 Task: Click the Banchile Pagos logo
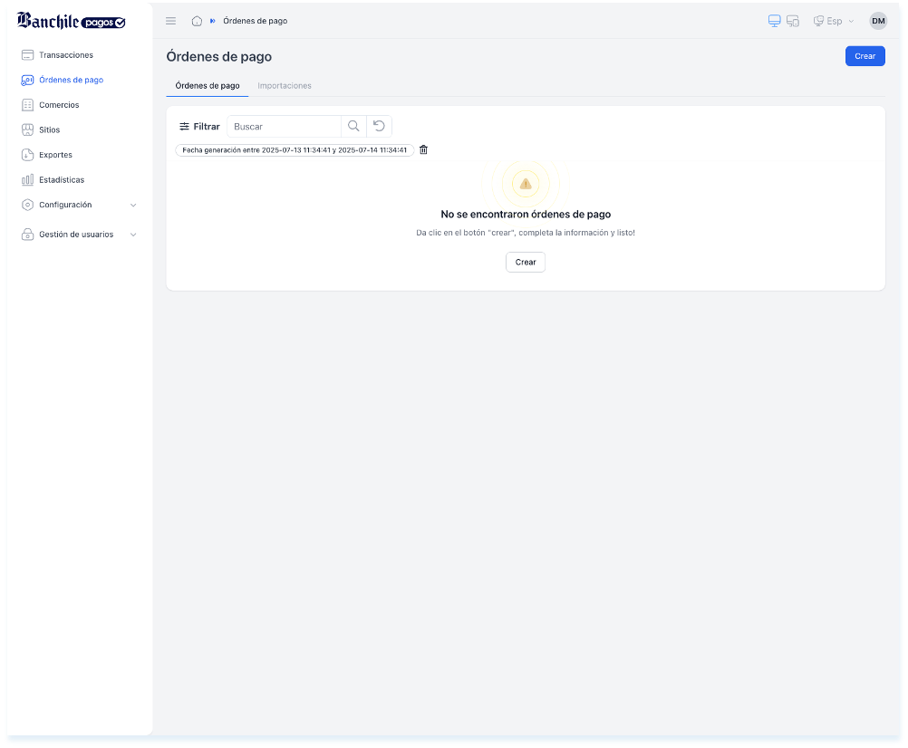pos(72,21)
